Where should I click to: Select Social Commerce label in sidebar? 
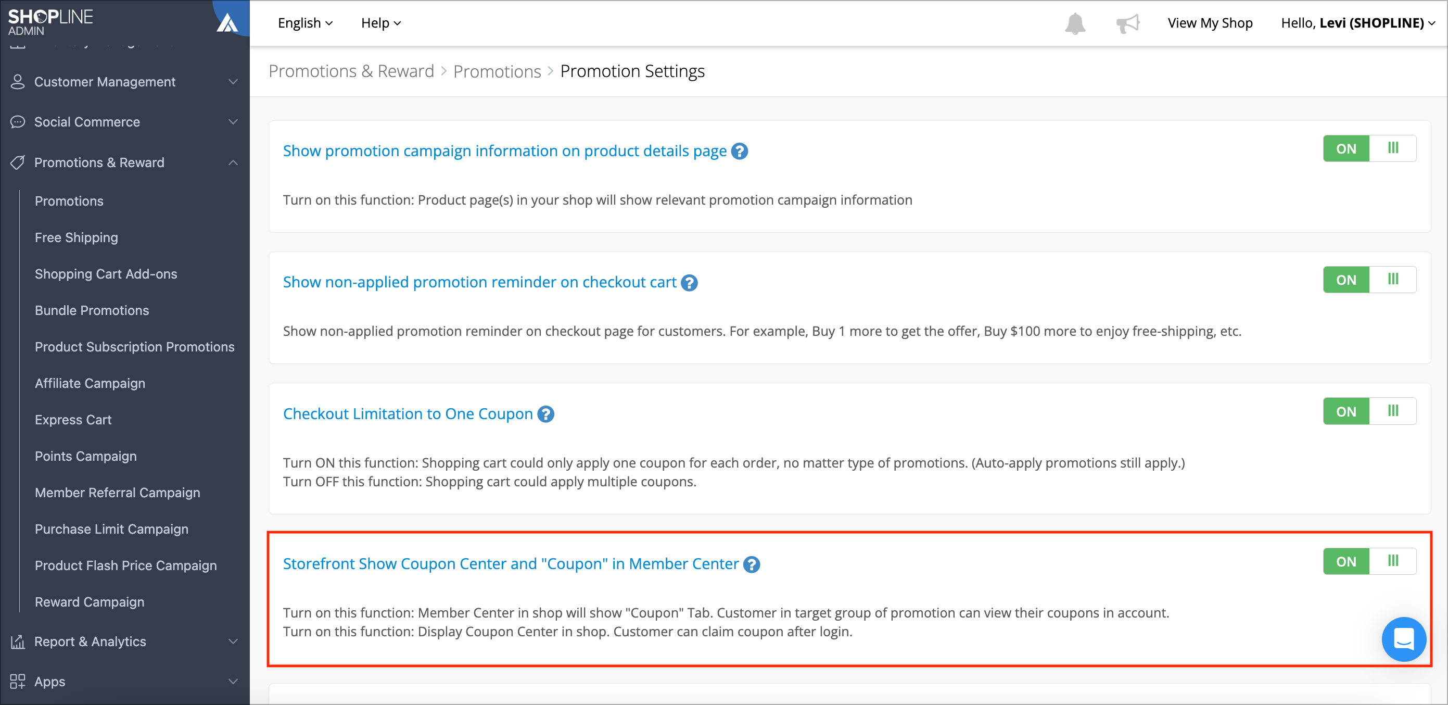coord(87,122)
